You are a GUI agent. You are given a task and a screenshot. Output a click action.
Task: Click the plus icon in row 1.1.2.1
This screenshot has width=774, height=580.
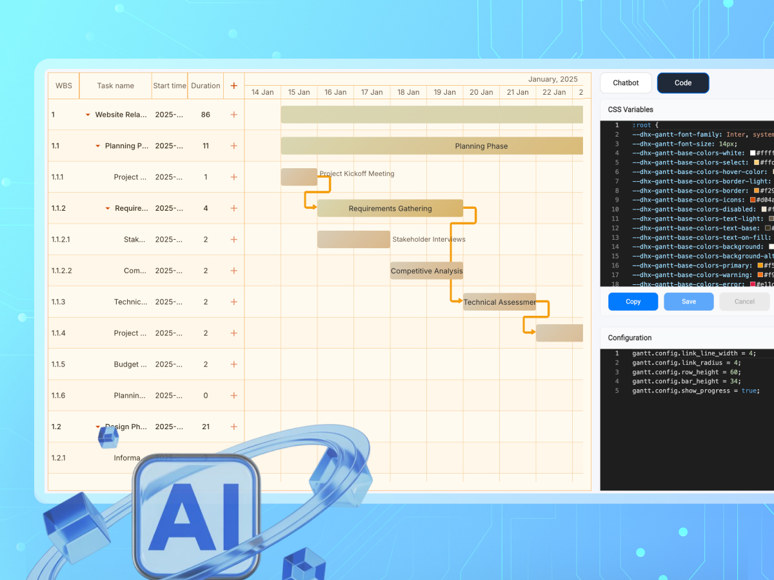click(233, 239)
